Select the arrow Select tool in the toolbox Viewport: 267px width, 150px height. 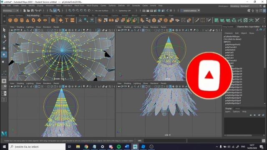pyautogui.click(x=4, y=30)
